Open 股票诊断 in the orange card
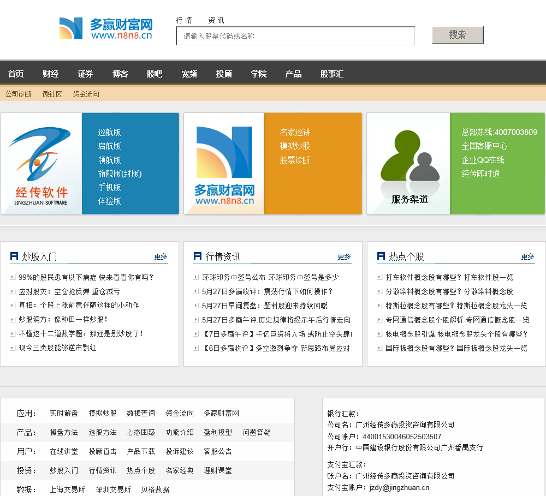The image size is (546, 496). pos(295,160)
